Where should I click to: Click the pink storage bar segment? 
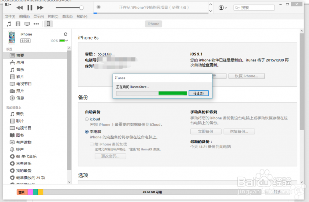(30, 192)
